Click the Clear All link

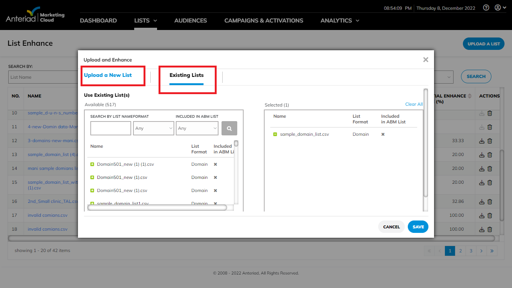(414, 104)
